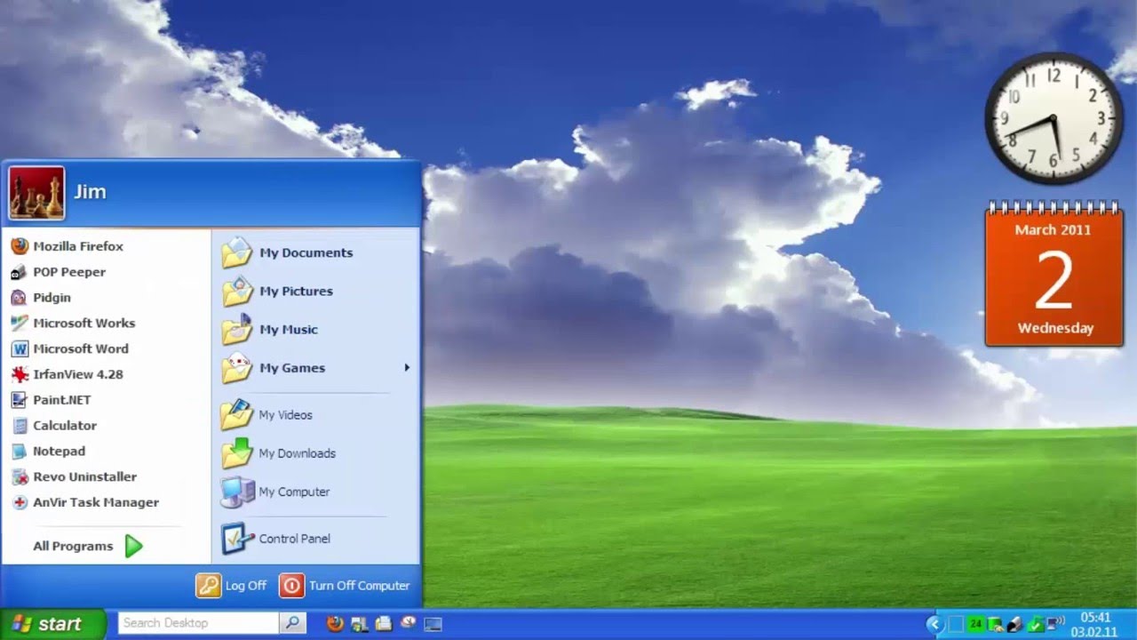Click the Show Desktop icon at quick launch end
Image resolution: width=1137 pixels, height=640 pixels.
(x=433, y=624)
